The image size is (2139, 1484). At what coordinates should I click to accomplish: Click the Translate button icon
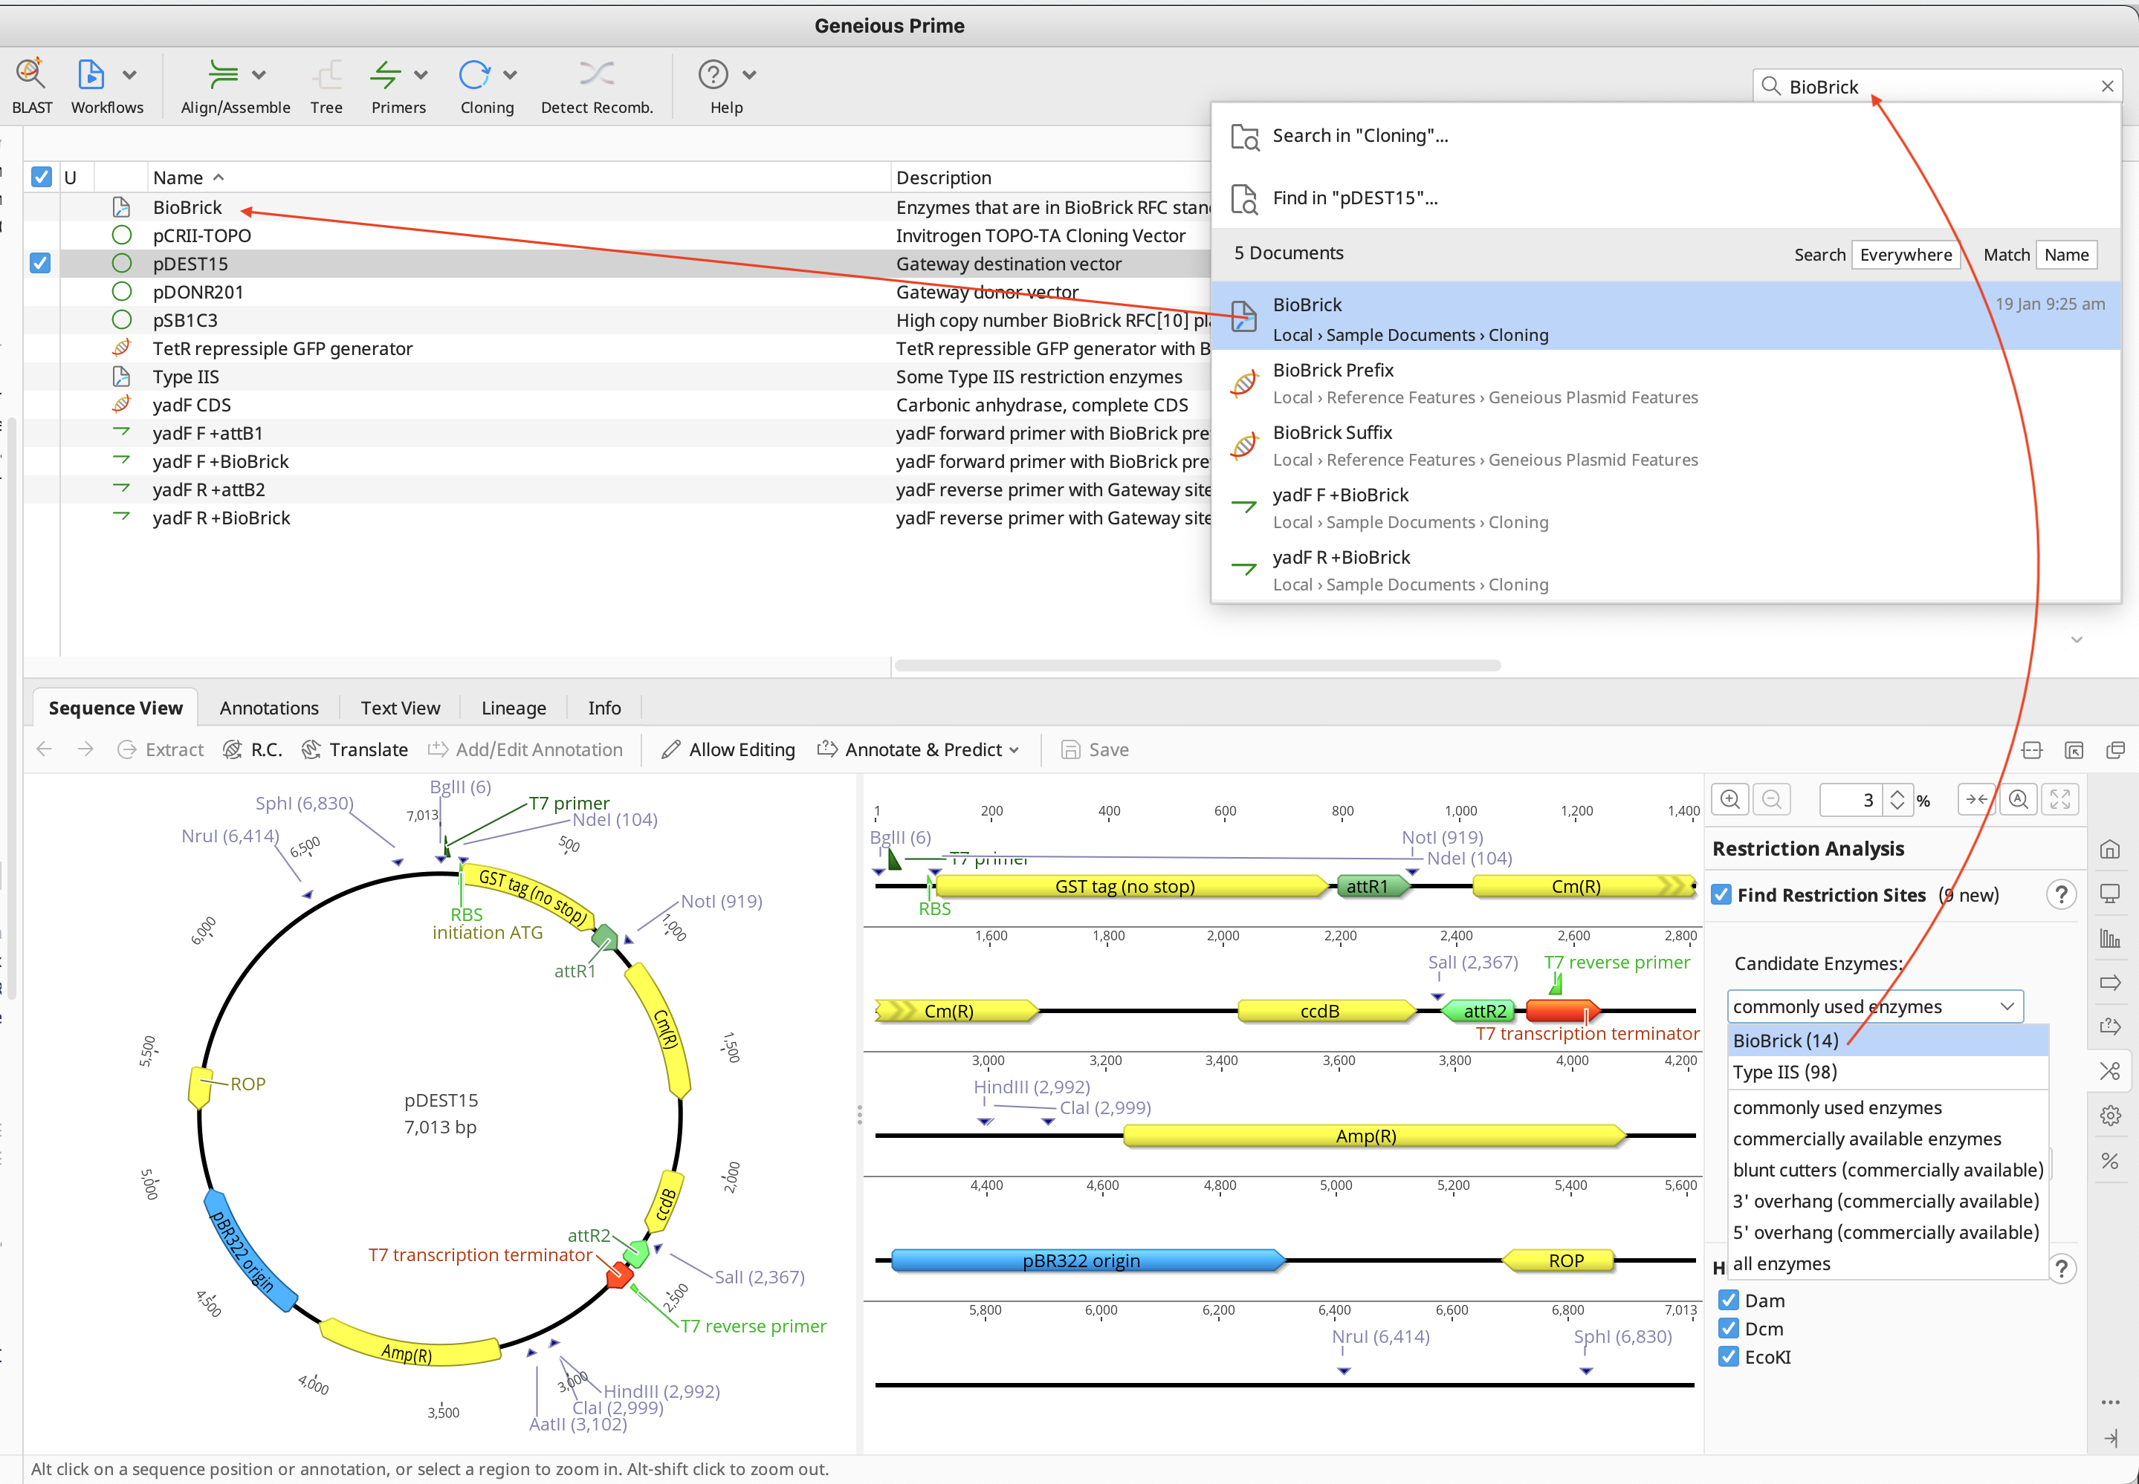(311, 749)
